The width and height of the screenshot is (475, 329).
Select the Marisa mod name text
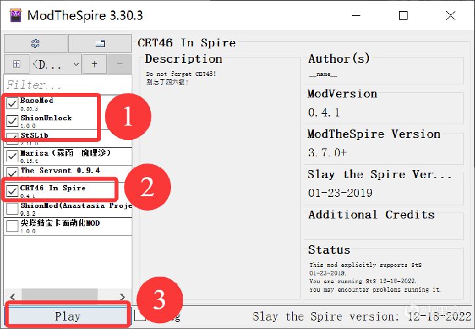click(66, 153)
